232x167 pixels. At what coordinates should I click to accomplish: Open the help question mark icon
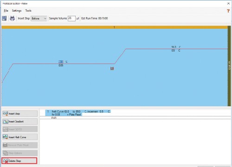pyautogui.click(x=228, y=11)
